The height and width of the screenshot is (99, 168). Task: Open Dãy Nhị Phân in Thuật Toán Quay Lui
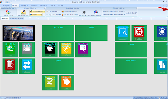pyautogui.click(x=52, y=11)
